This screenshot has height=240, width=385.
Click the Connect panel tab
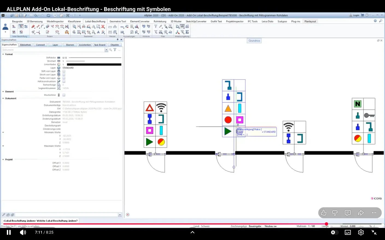40,45
